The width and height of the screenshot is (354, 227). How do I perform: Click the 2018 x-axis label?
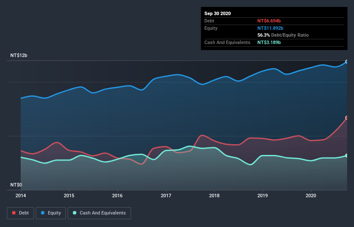point(214,195)
